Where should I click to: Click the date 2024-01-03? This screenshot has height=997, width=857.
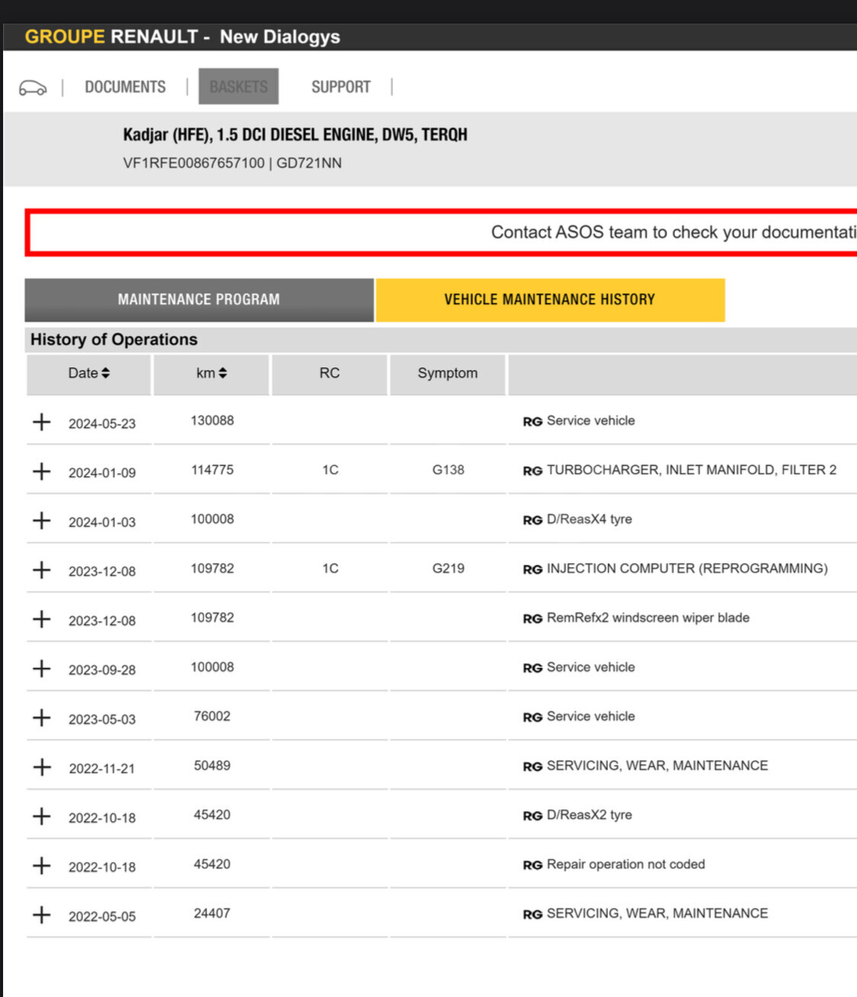[x=102, y=522]
